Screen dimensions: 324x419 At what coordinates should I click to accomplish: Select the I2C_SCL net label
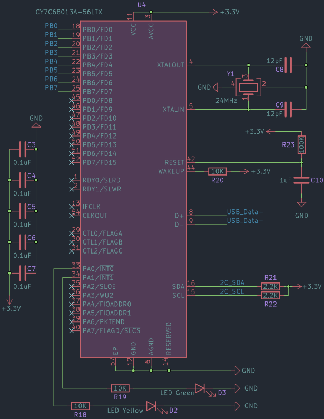tap(231, 291)
